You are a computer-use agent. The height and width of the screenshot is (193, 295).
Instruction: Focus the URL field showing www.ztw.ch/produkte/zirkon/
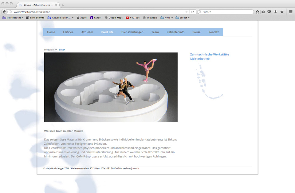click(99, 12)
